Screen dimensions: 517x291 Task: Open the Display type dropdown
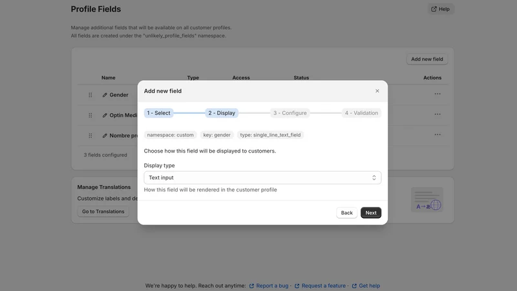pos(262,177)
